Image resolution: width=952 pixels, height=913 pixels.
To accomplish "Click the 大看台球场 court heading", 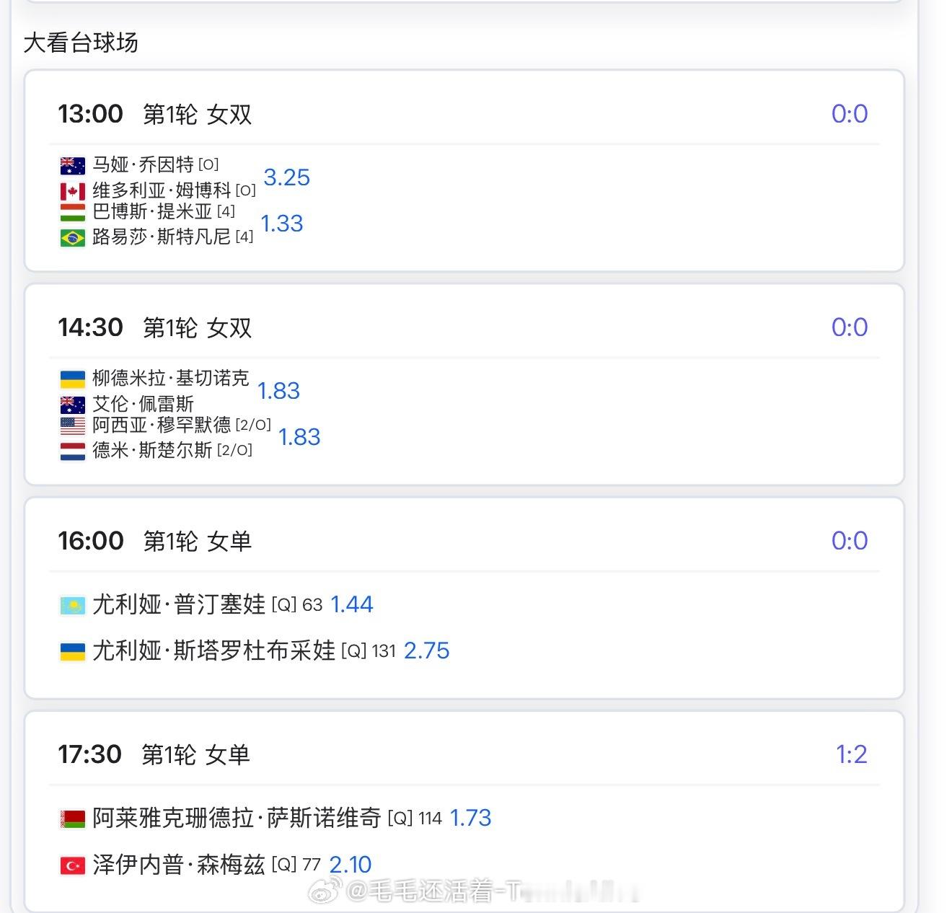I will [81, 43].
